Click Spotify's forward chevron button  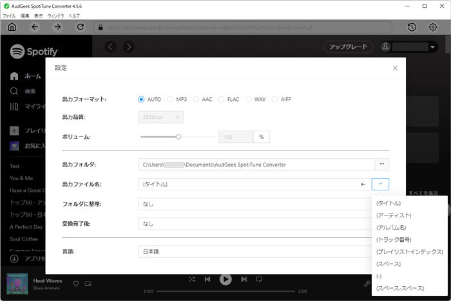click(x=129, y=46)
